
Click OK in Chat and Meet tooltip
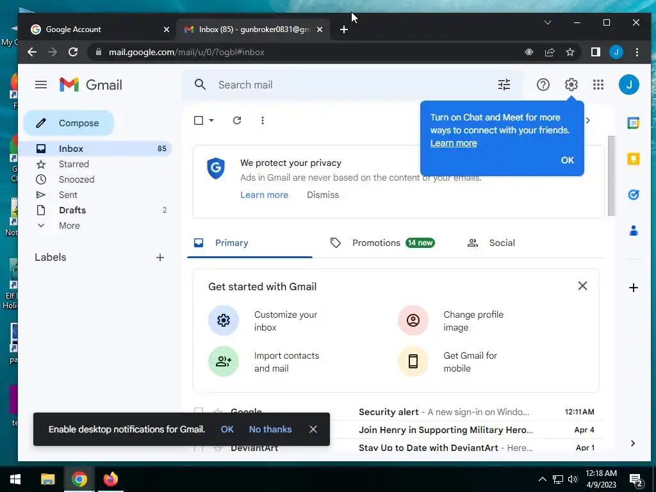click(x=568, y=160)
